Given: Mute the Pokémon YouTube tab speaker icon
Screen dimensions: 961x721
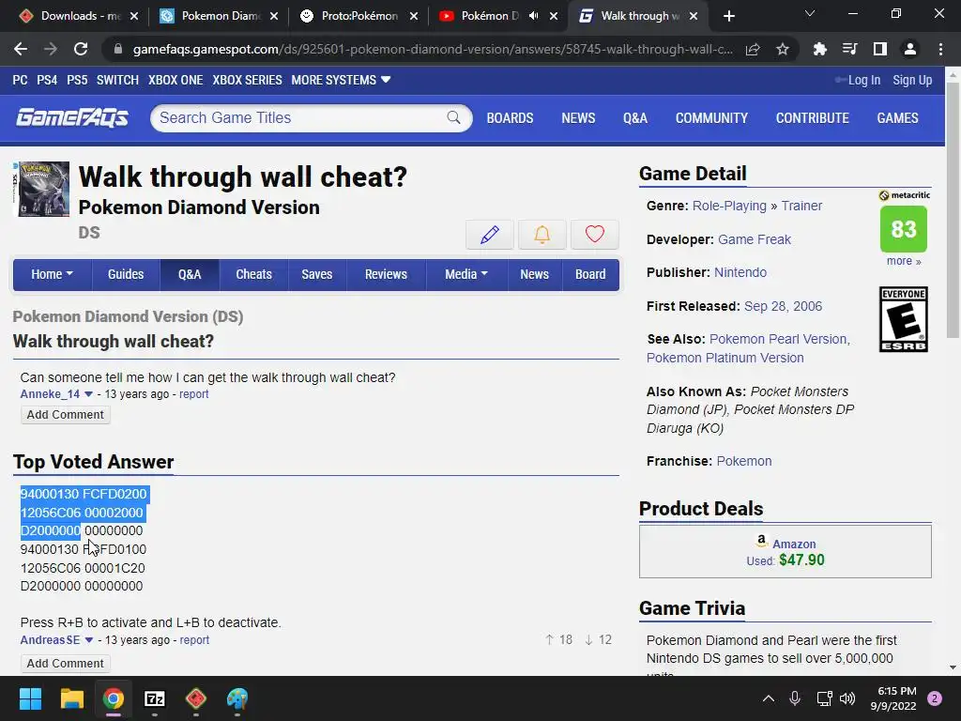Looking at the screenshot, I should (x=534, y=16).
